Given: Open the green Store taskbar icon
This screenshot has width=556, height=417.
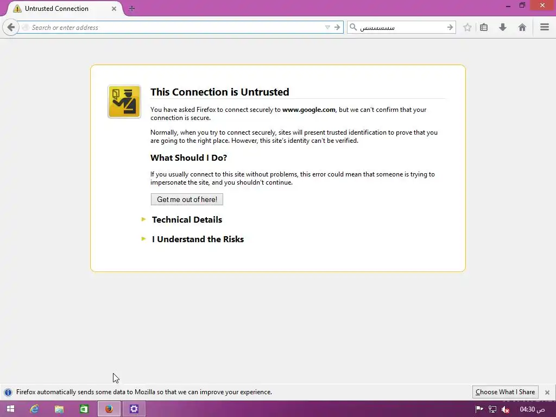Looking at the screenshot, I should pos(84,409).
